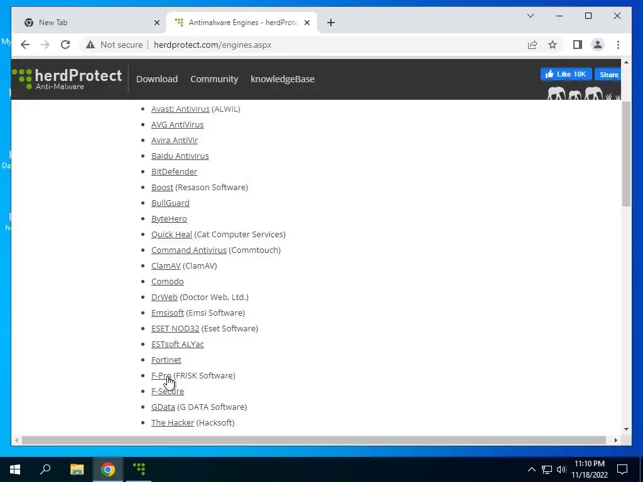The image size is (643, 482).
Task: Open a new tab with the plus button
Action: pyautogui.click(x=331, y=23)
